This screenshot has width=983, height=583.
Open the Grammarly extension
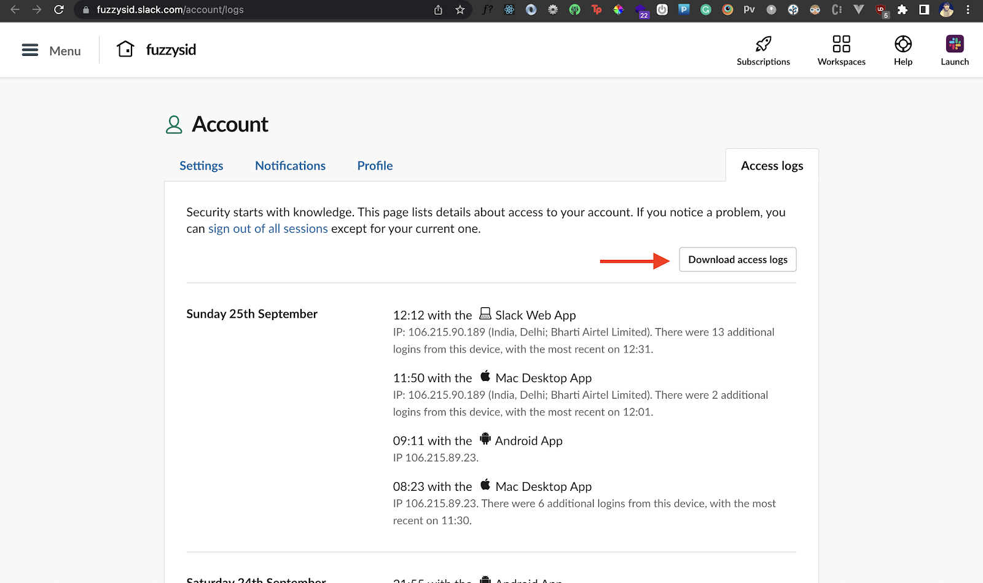[x=706, y=10]
